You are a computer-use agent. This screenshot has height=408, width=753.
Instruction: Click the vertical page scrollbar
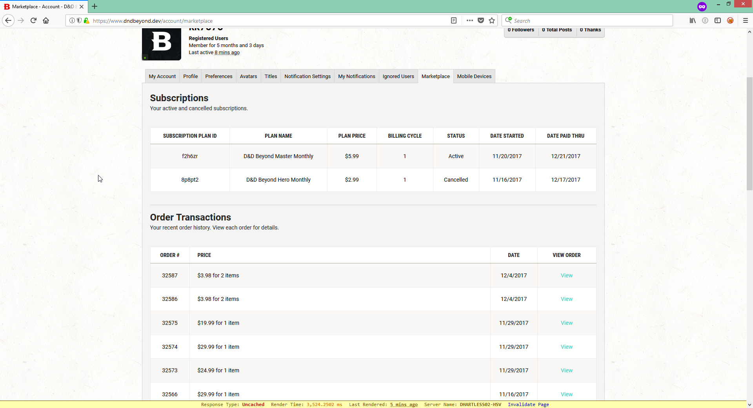coord(749,133)
